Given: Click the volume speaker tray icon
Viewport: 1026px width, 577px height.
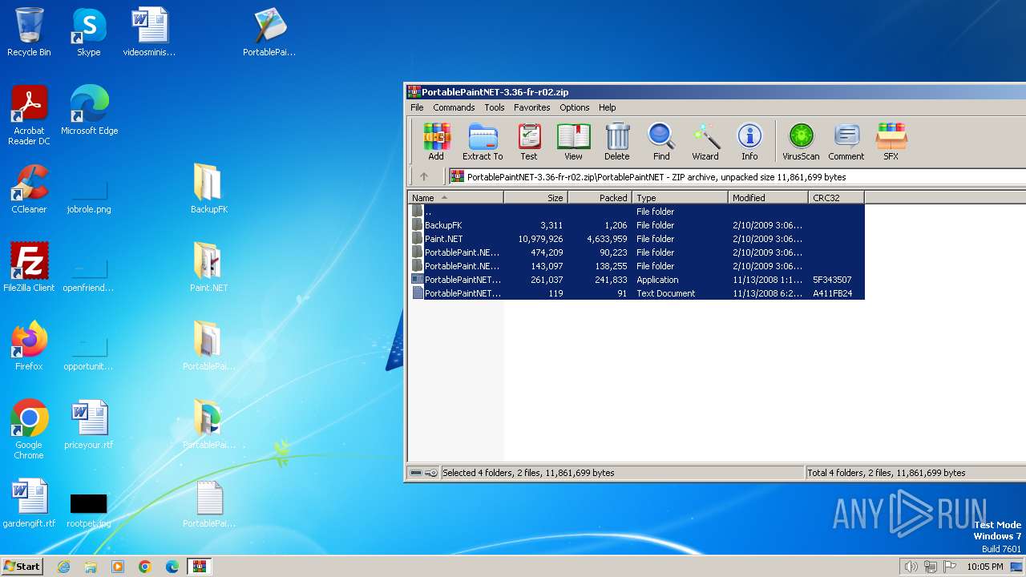Looking at the screenshot, I should 911,567.
